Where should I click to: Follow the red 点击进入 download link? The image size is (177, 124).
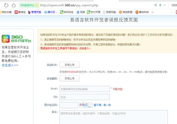(84, 48)
